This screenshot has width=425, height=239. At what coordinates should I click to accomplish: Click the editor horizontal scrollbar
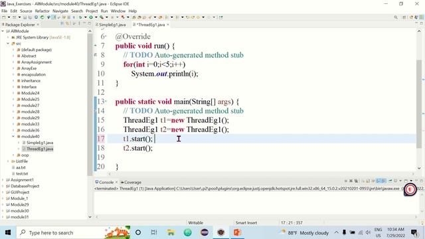[260, 174]
